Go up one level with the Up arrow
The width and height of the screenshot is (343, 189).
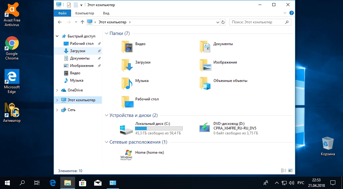click(x=82, y=22)
